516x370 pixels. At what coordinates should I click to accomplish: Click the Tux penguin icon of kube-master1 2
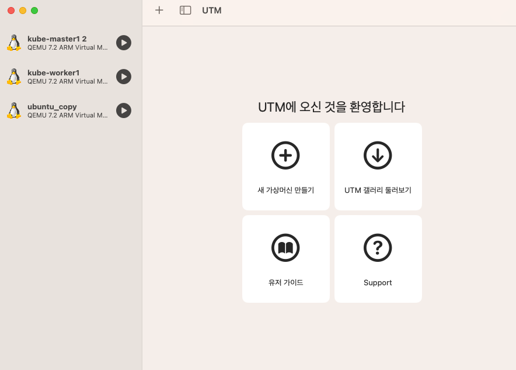[14, 43]
